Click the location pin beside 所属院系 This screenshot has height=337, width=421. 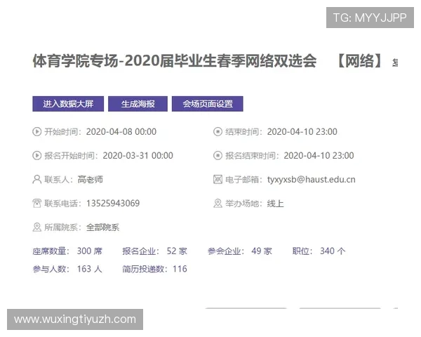[x=36, y=227]
